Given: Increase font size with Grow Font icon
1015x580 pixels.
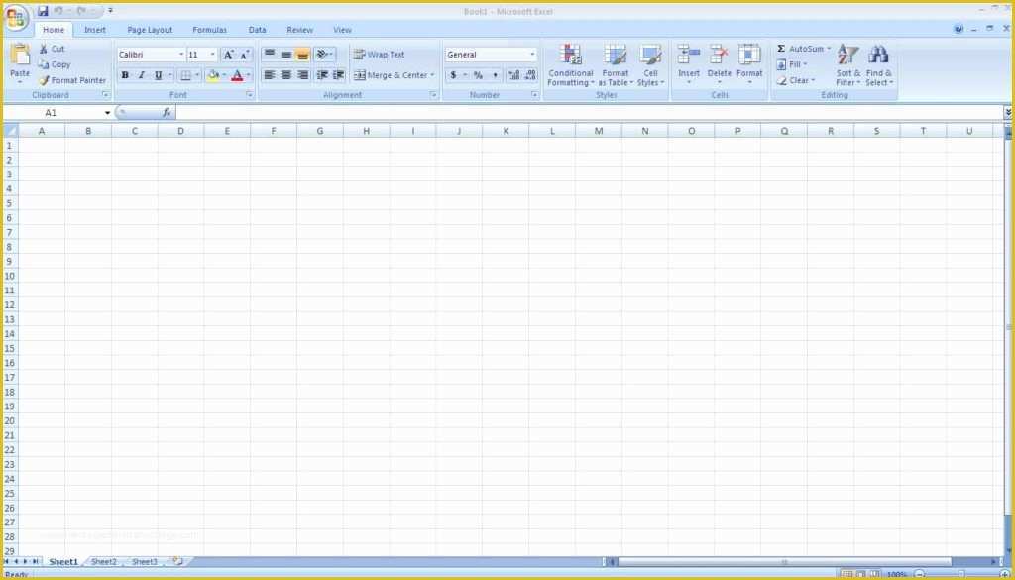Looking at the screenshot, I should tap(229, 55).
